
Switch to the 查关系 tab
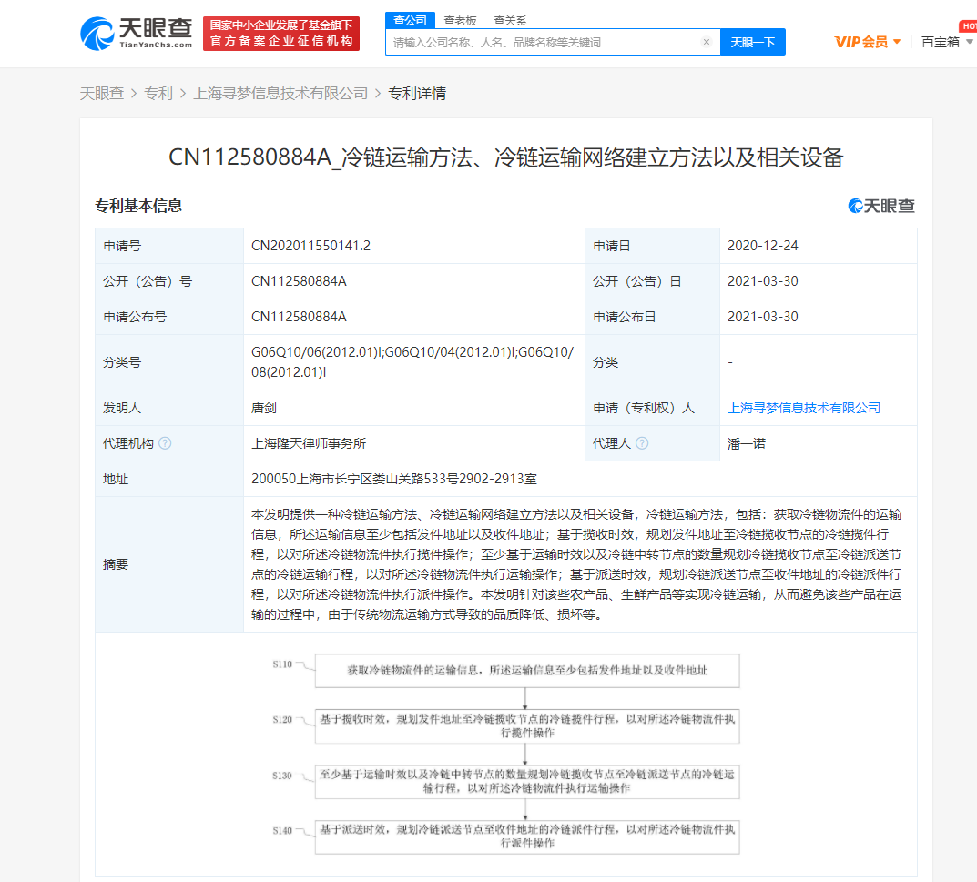pos(506,20)
